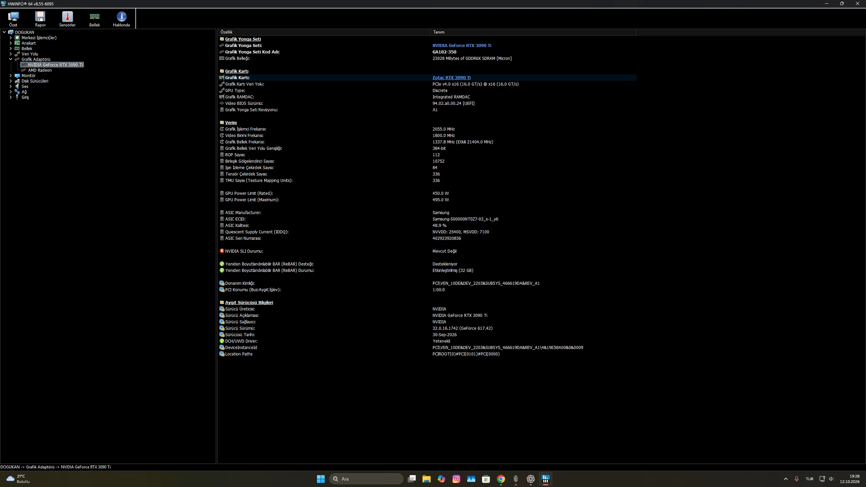
Task: Expand the Anakart tree node
Action: (x=10, y=43)
